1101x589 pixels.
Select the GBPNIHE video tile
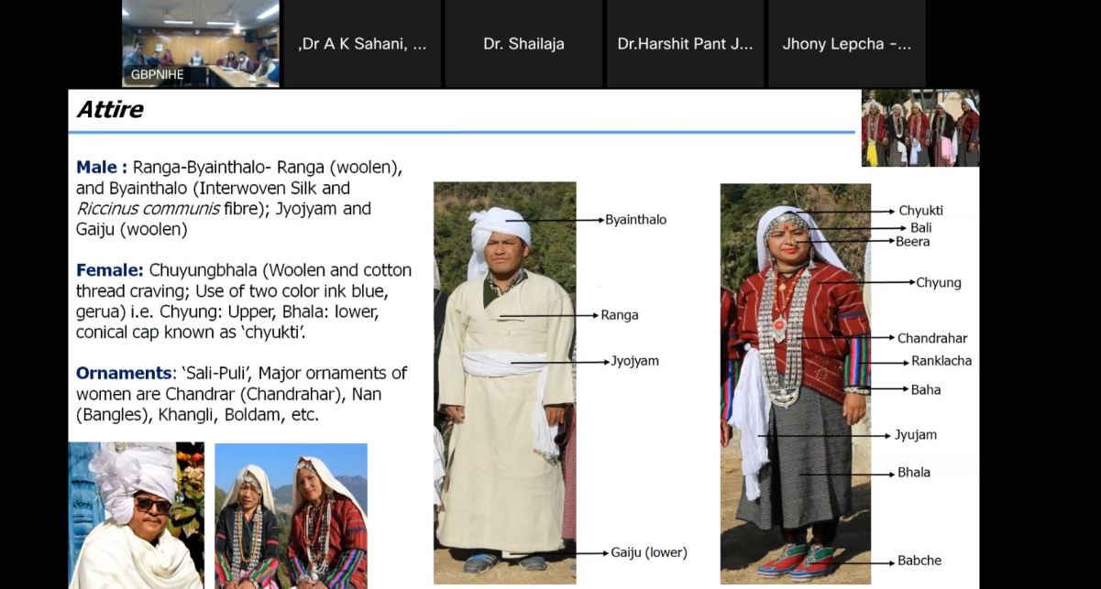point(200,43)
